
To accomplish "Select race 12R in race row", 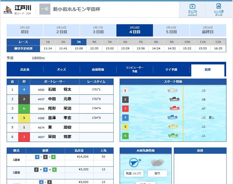I will point(218,42).
